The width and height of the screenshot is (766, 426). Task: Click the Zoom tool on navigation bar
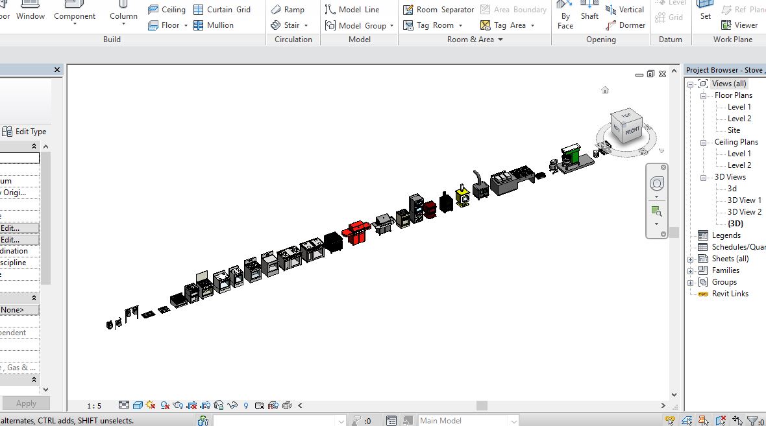656,212
